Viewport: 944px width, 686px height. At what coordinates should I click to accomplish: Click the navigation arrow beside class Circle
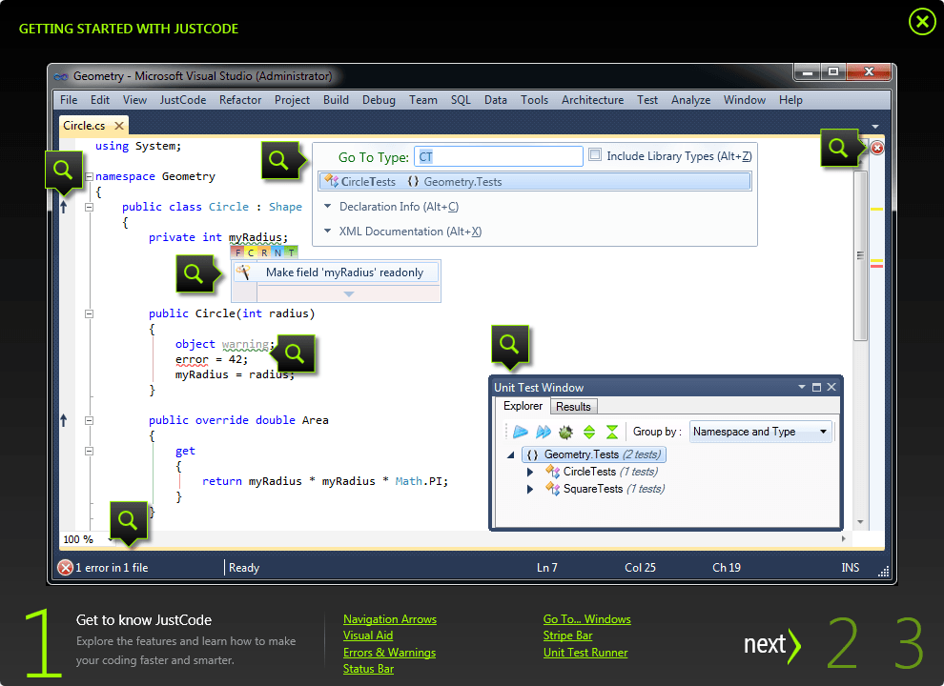(64, 207)
